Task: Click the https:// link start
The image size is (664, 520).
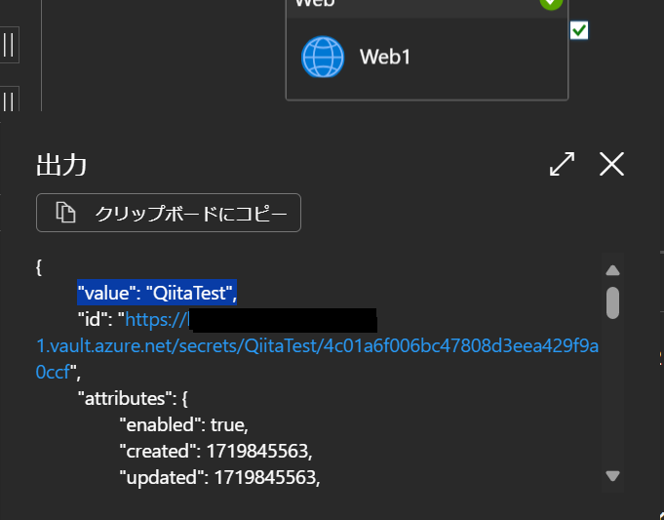Action: [156, 320]
